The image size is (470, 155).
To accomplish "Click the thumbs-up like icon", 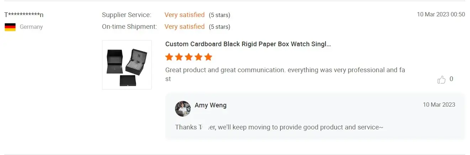I will tap(441, 80).
